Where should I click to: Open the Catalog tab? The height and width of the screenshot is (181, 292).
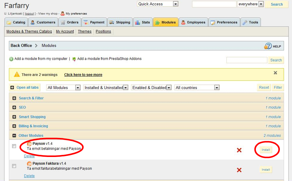coord(16,22)
